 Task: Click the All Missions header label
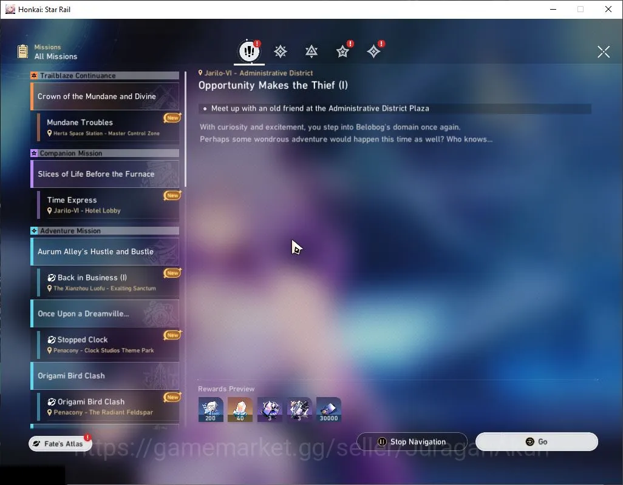point(56,56)
